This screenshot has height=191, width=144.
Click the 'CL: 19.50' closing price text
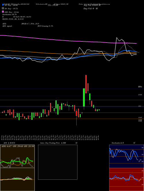[x=53, y=5]
